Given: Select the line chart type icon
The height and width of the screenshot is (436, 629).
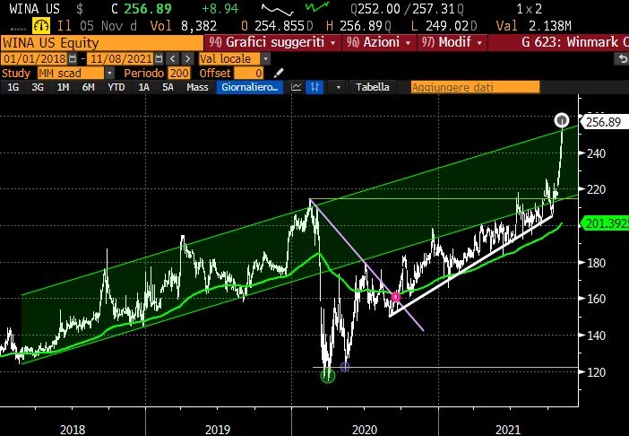Looking at the screenshot, I should pyautogui.click(x=296, y=87).
